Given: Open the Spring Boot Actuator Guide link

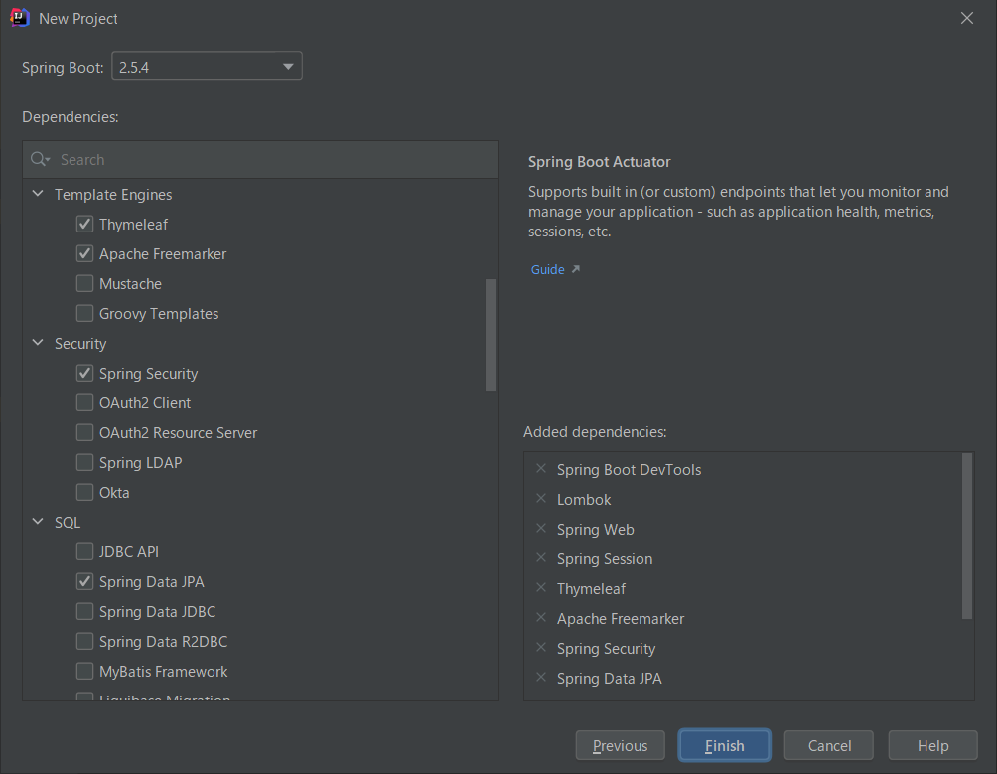Looking at the screenshot, I should (547, 269).
